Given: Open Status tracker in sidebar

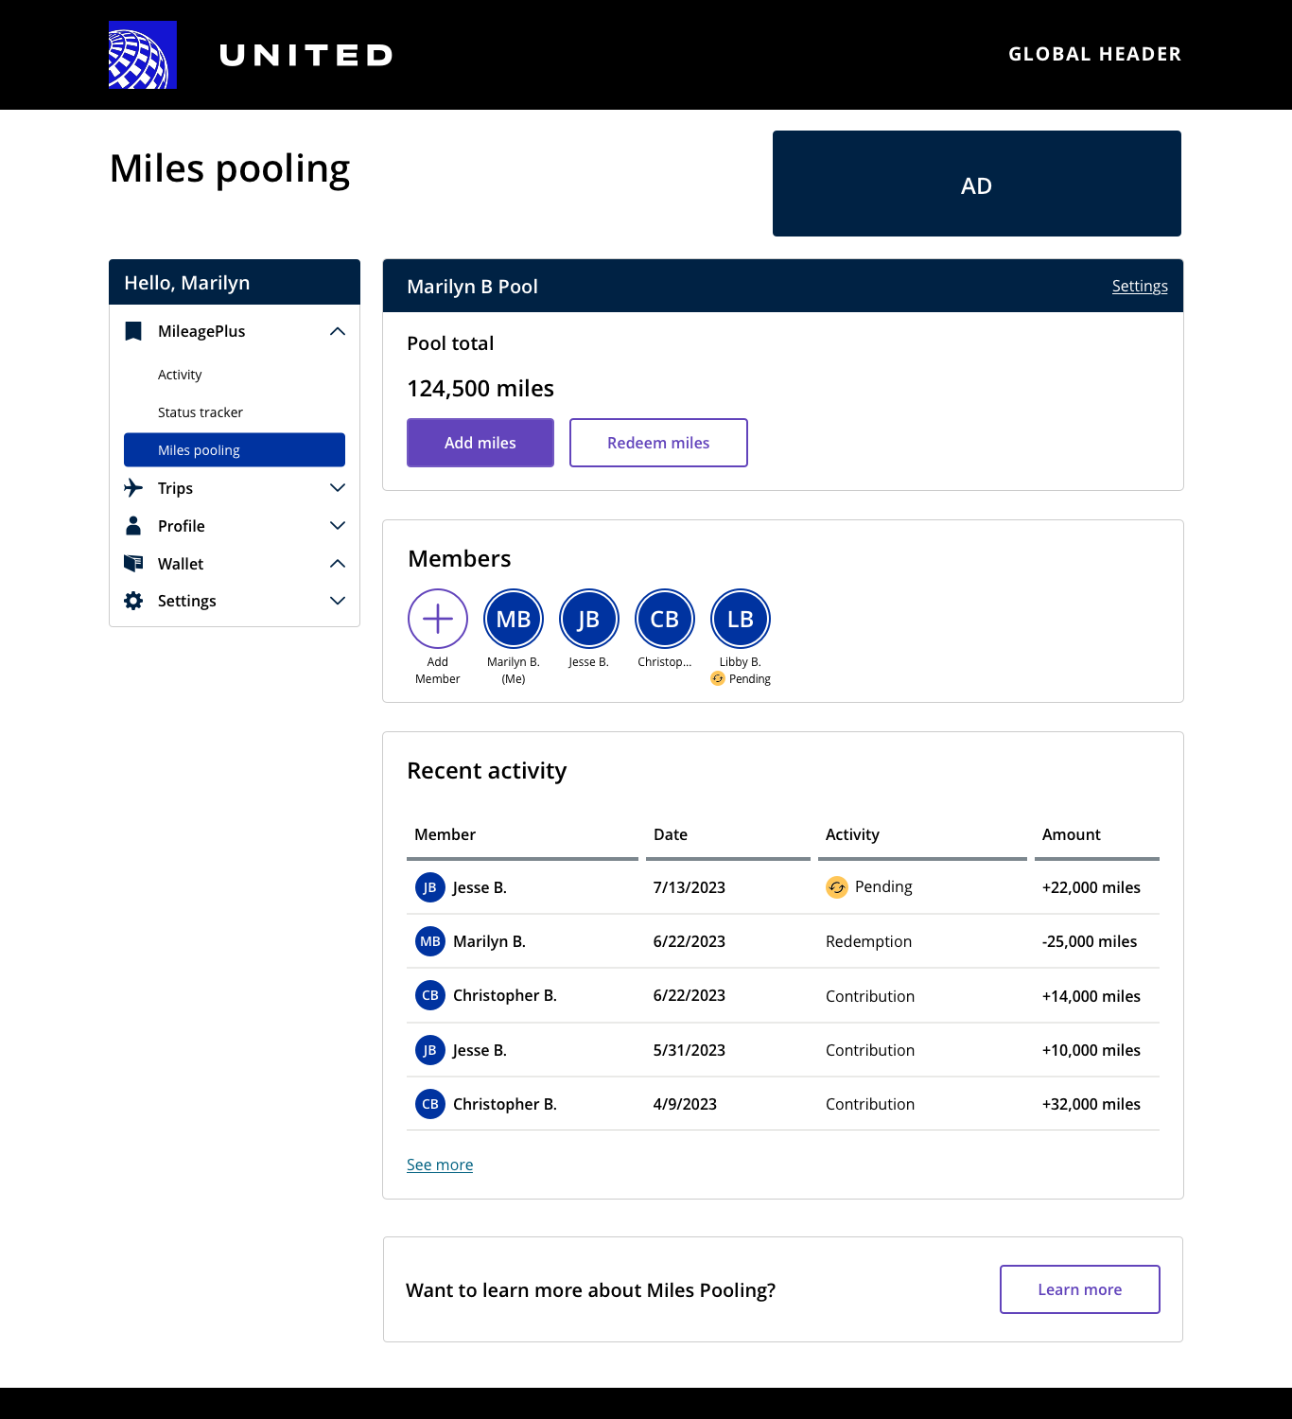Looking at the screenshot, I should click(201, 412).
